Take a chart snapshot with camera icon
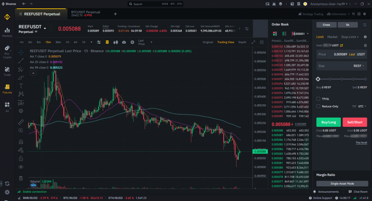The image size is (372, 201). tap(124, 42)
